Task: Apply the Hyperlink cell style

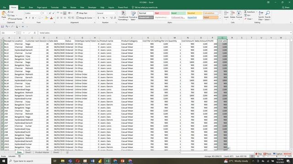Action: [x=194, y=17]
